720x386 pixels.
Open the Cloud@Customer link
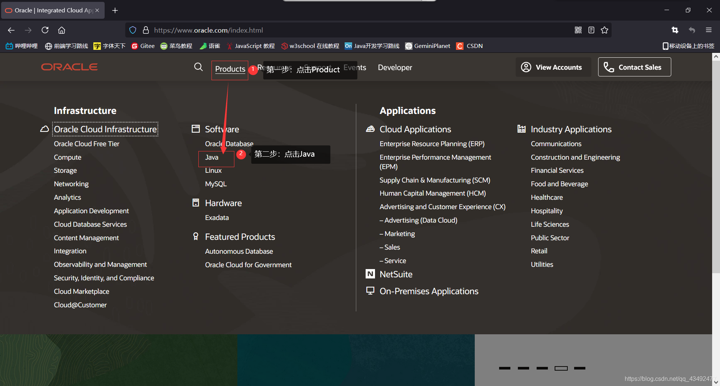(x=80, y=305)
